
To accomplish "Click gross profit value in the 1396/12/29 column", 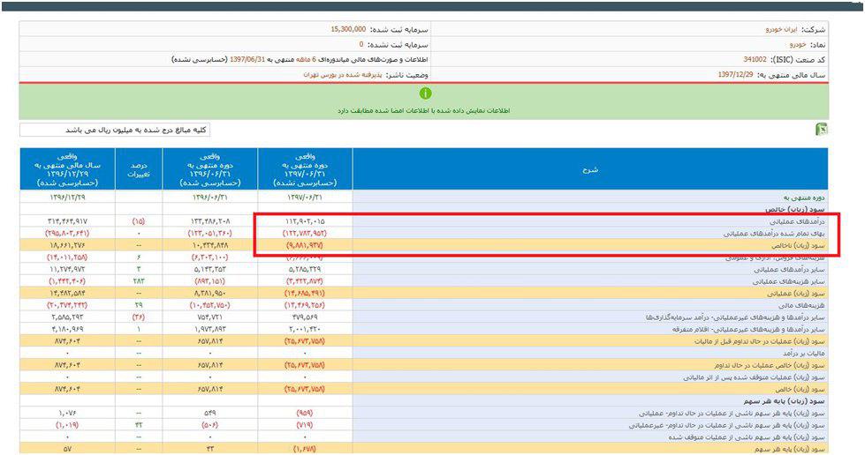I will (67, 246).
